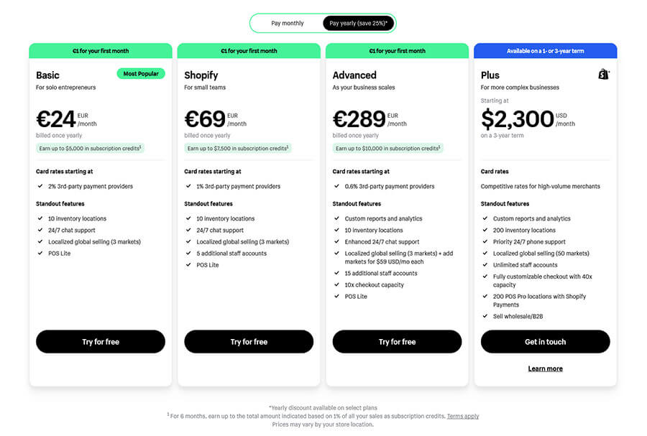Click Try for free on the Advanced plan
The height and width of the screenshot is (436, 647).
click(x=397, y=341)
